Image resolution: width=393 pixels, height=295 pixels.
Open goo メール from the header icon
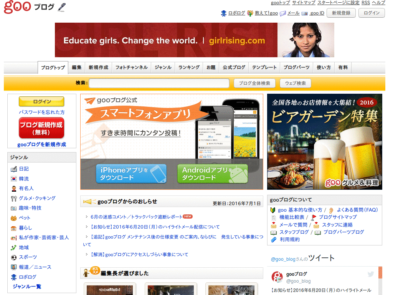[282, 13]
